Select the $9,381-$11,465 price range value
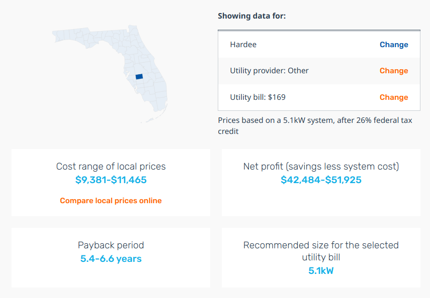Viewport: 430px width, 298px height. [111, 180]
